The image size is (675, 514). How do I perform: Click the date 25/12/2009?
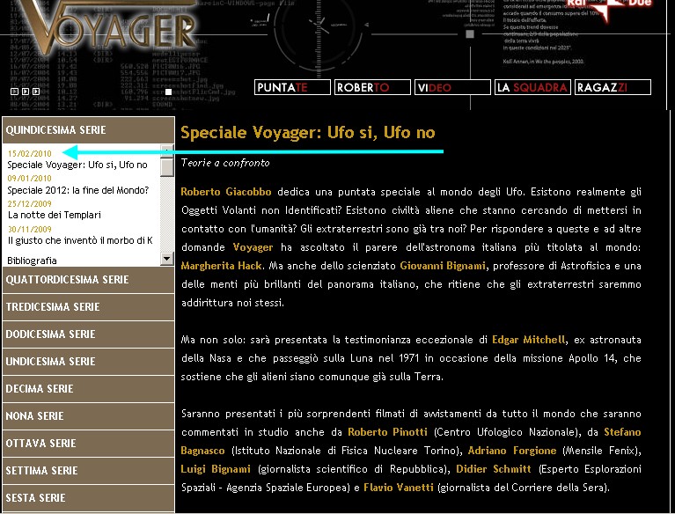pos(30,203)
